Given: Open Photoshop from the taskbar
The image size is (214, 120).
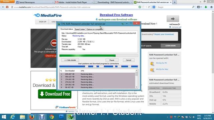Looking at the screenshot, I should [x=61, y=117].
